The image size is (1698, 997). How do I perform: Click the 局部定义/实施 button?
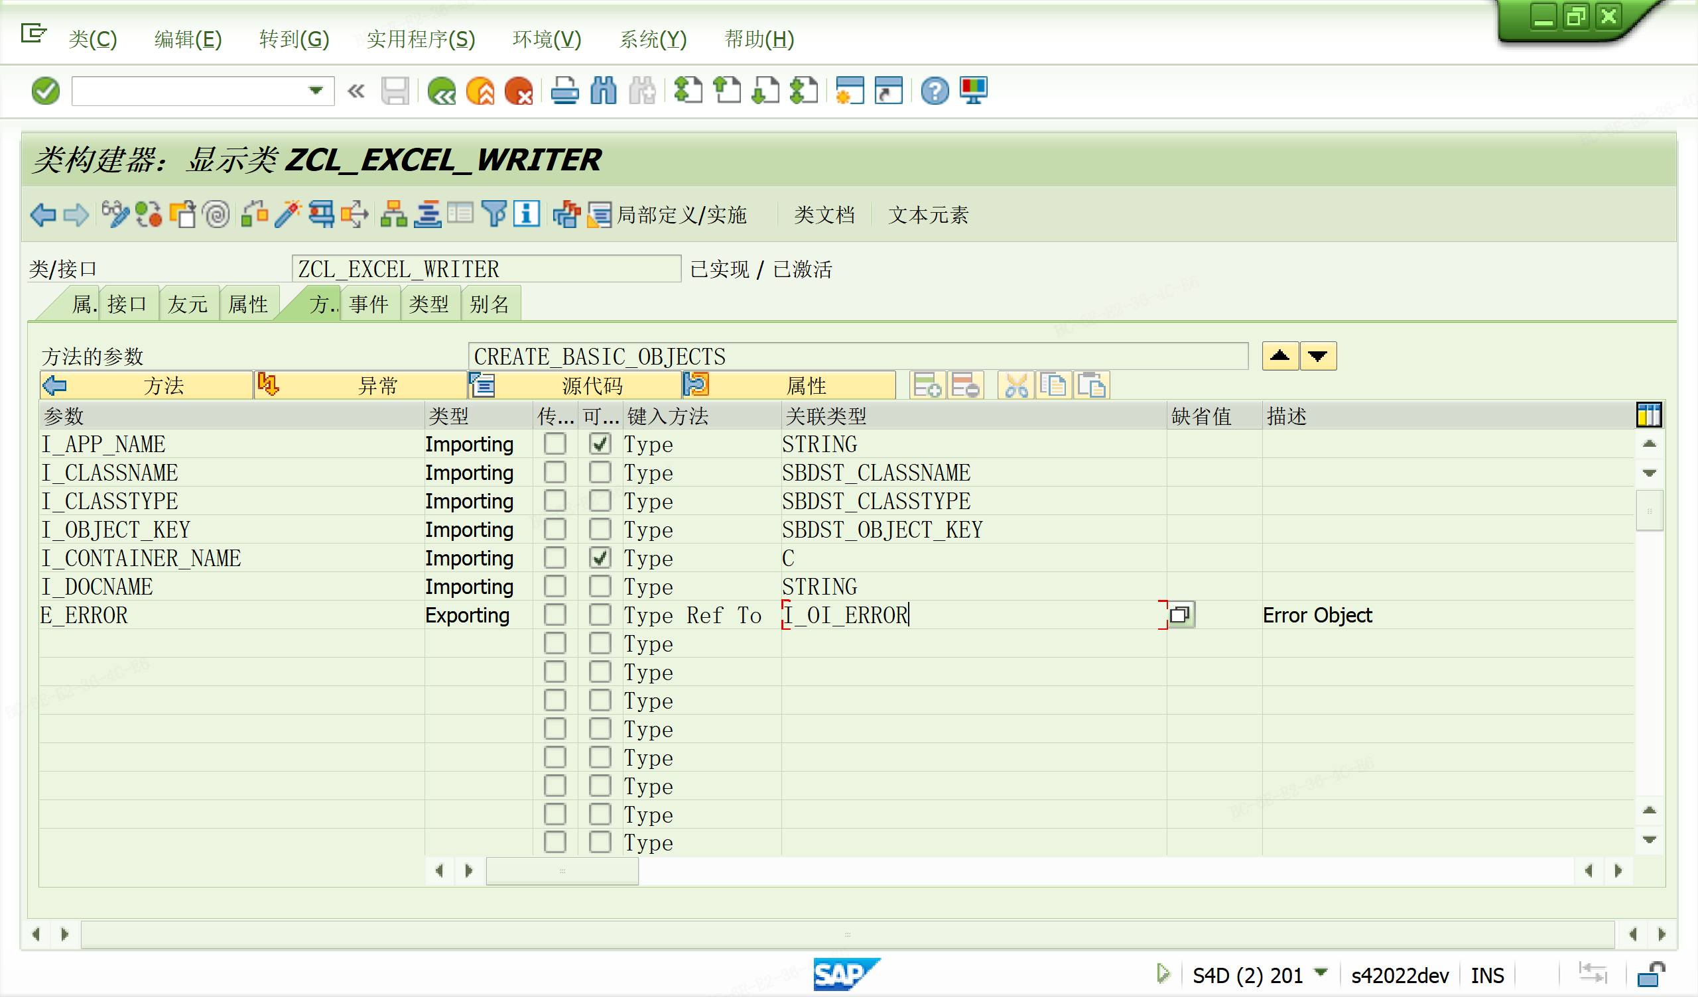click(x=667, y=215)
